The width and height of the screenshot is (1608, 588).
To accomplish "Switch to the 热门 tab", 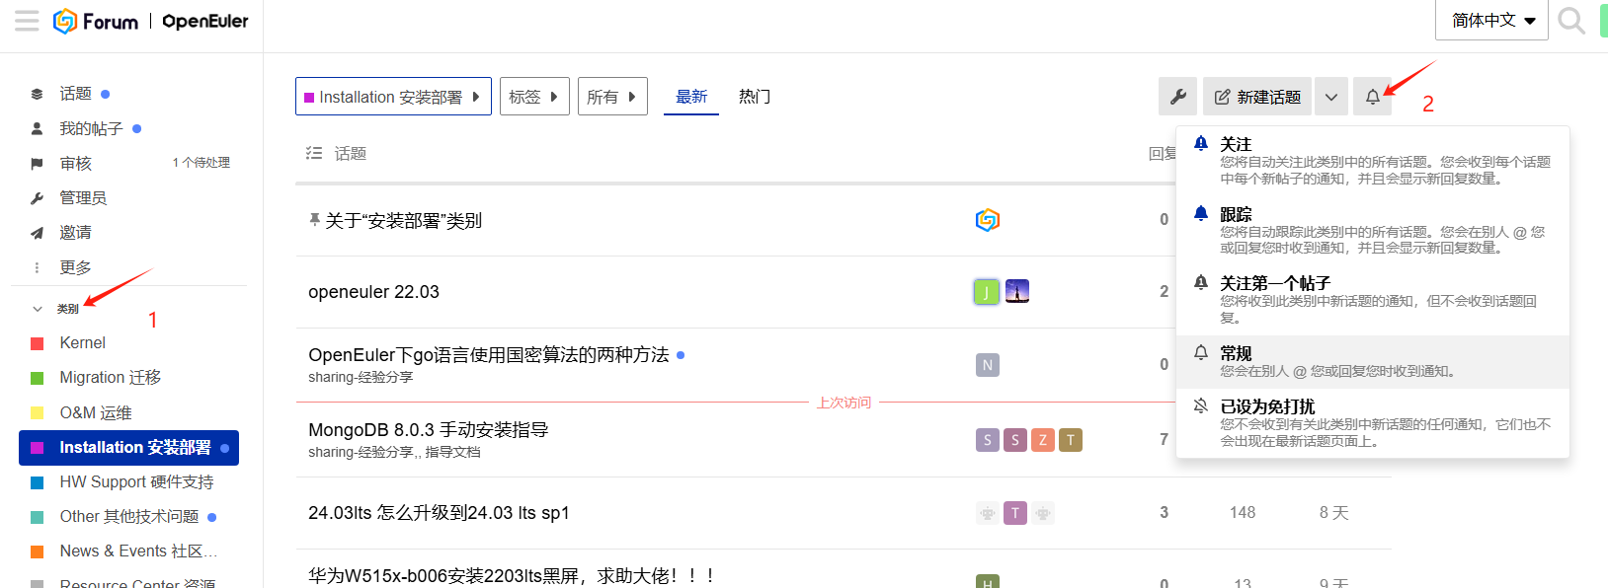I will (x=754, y=97).
